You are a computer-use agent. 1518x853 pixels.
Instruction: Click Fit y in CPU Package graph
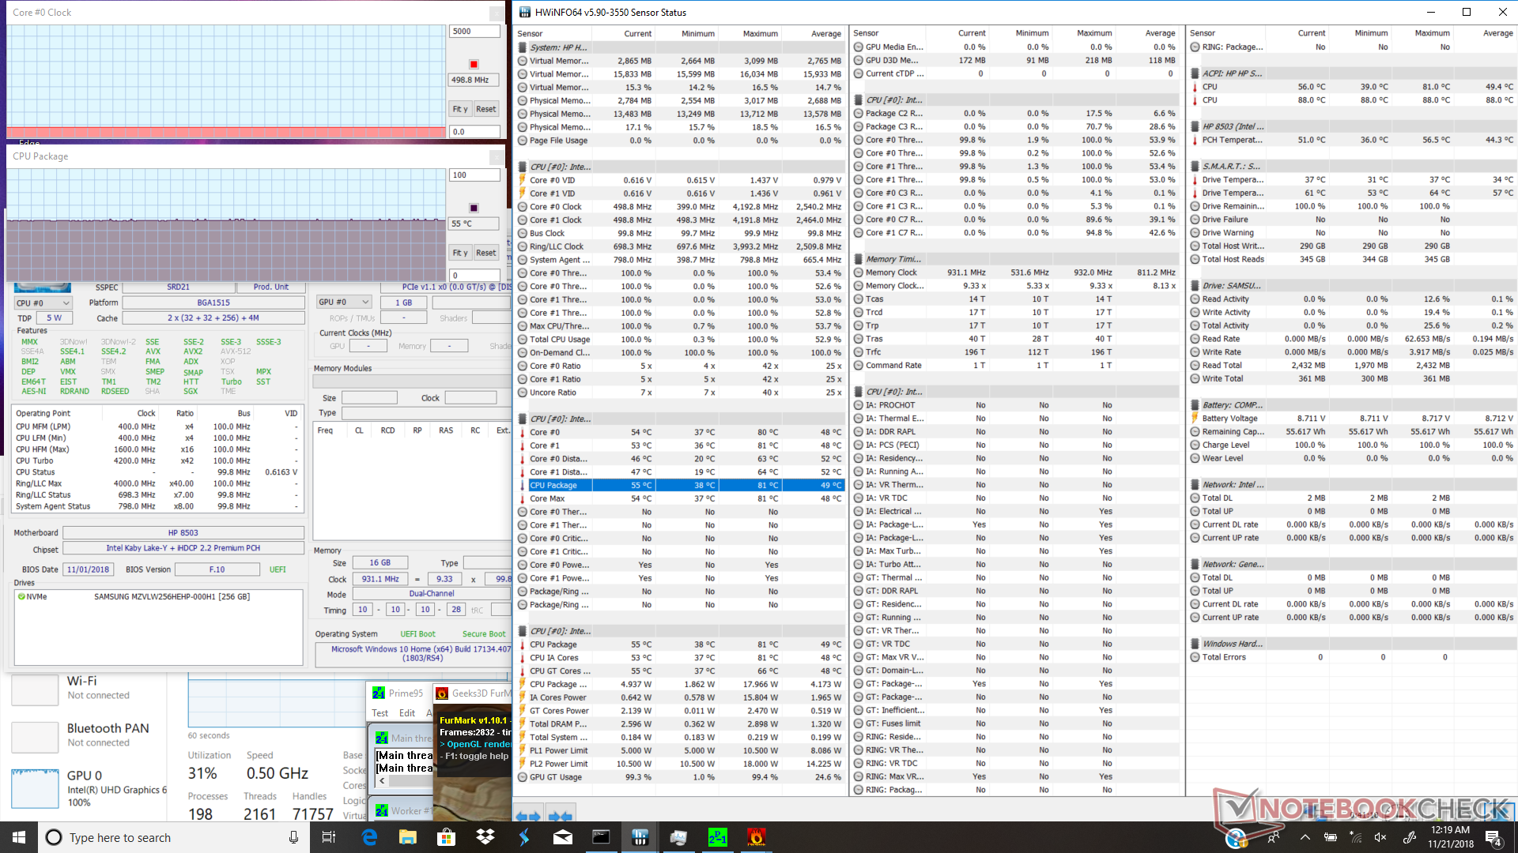[460, 253]
